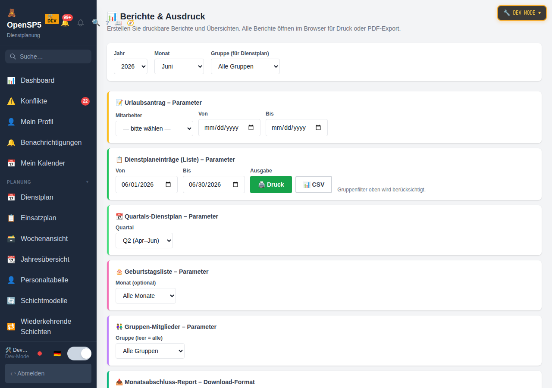Image resolution: width=552 pixels, height=388 pixels.
Task: Open the Gruppe (für Dienstplan) dropdown
Action: (245, 66)
